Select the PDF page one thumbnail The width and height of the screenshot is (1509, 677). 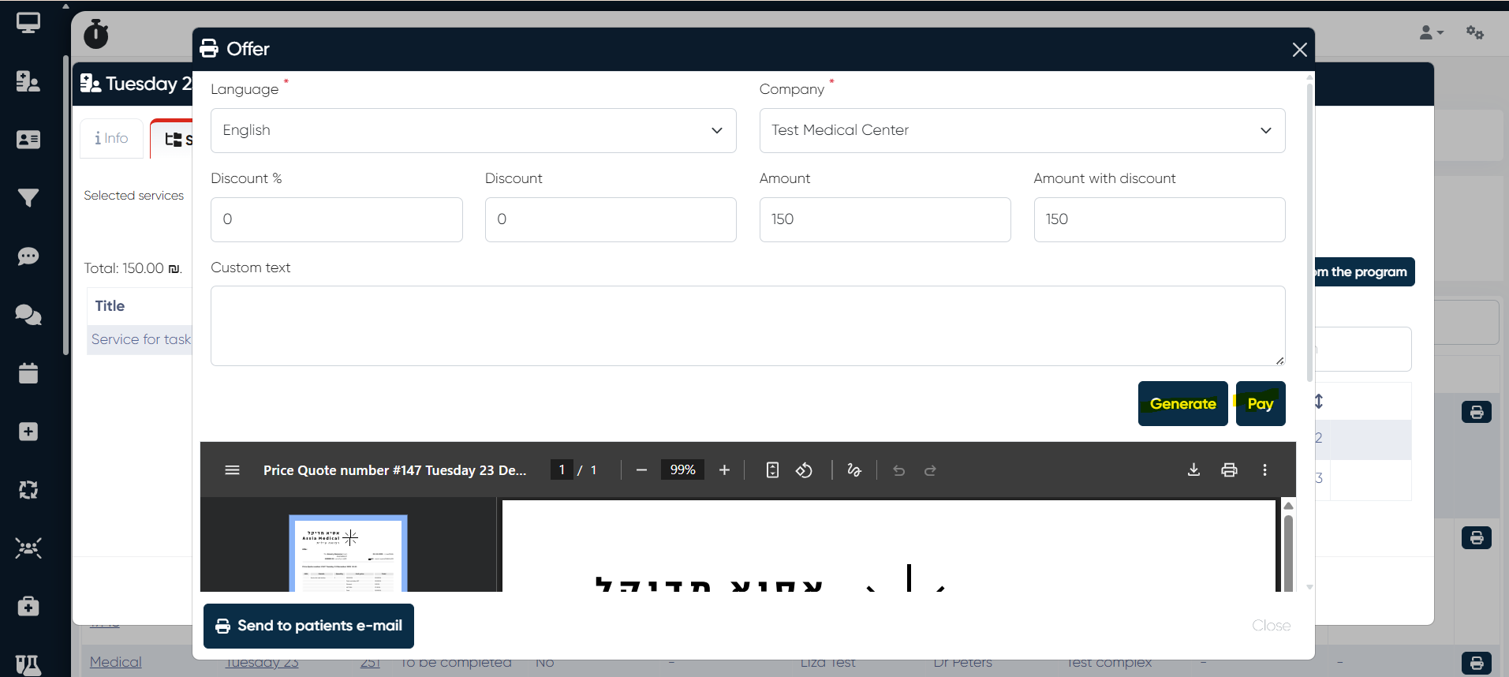click(348, 553)
